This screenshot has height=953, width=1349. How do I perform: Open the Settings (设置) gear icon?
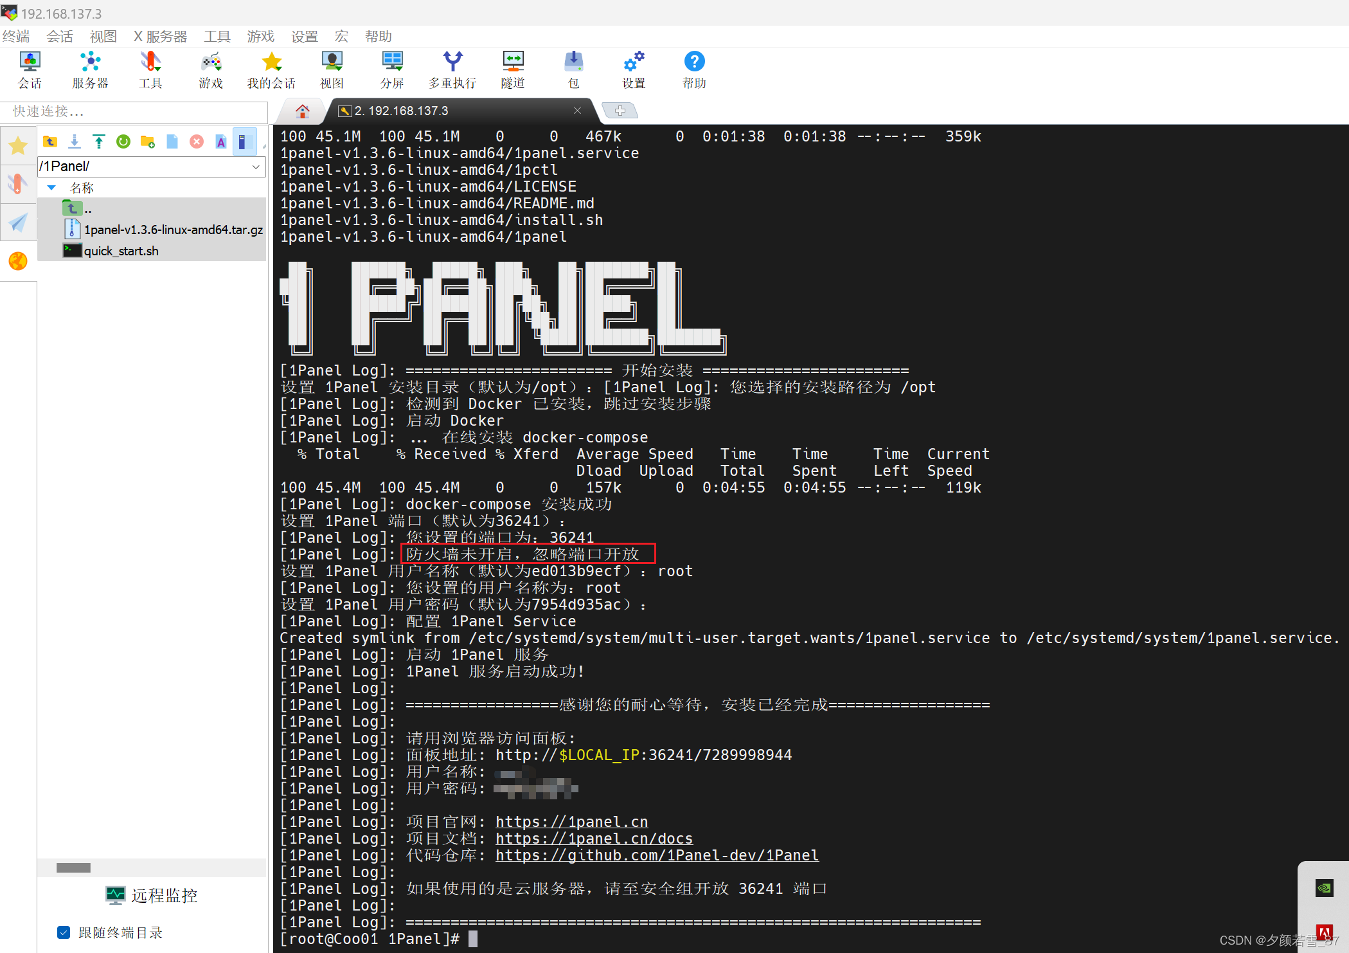pyautogui.click(x=634, y=69)
